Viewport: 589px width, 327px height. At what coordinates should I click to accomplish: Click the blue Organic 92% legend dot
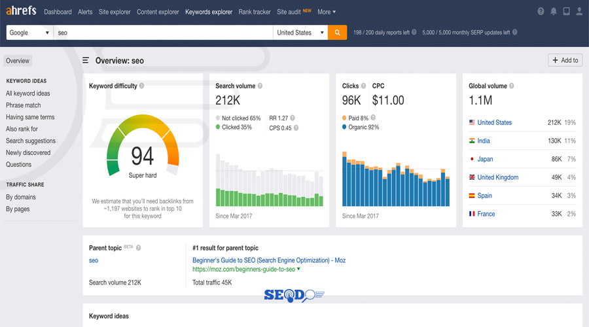(x=344, y=127)
